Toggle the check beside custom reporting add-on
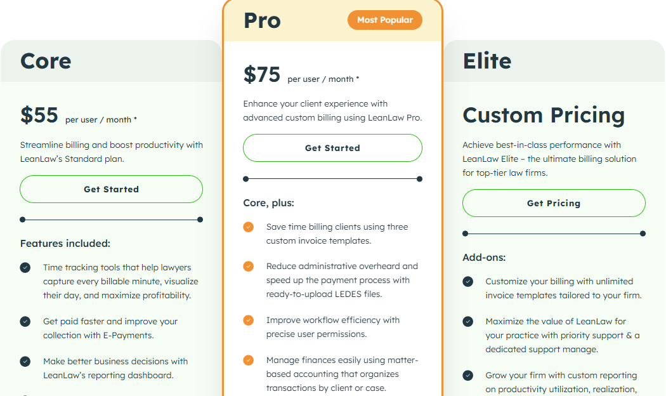 (467, 375)
